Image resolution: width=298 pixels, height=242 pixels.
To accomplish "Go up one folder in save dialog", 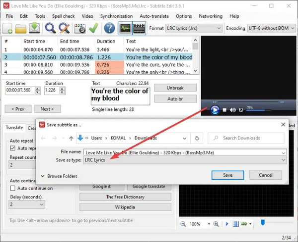I will [71, 138].
